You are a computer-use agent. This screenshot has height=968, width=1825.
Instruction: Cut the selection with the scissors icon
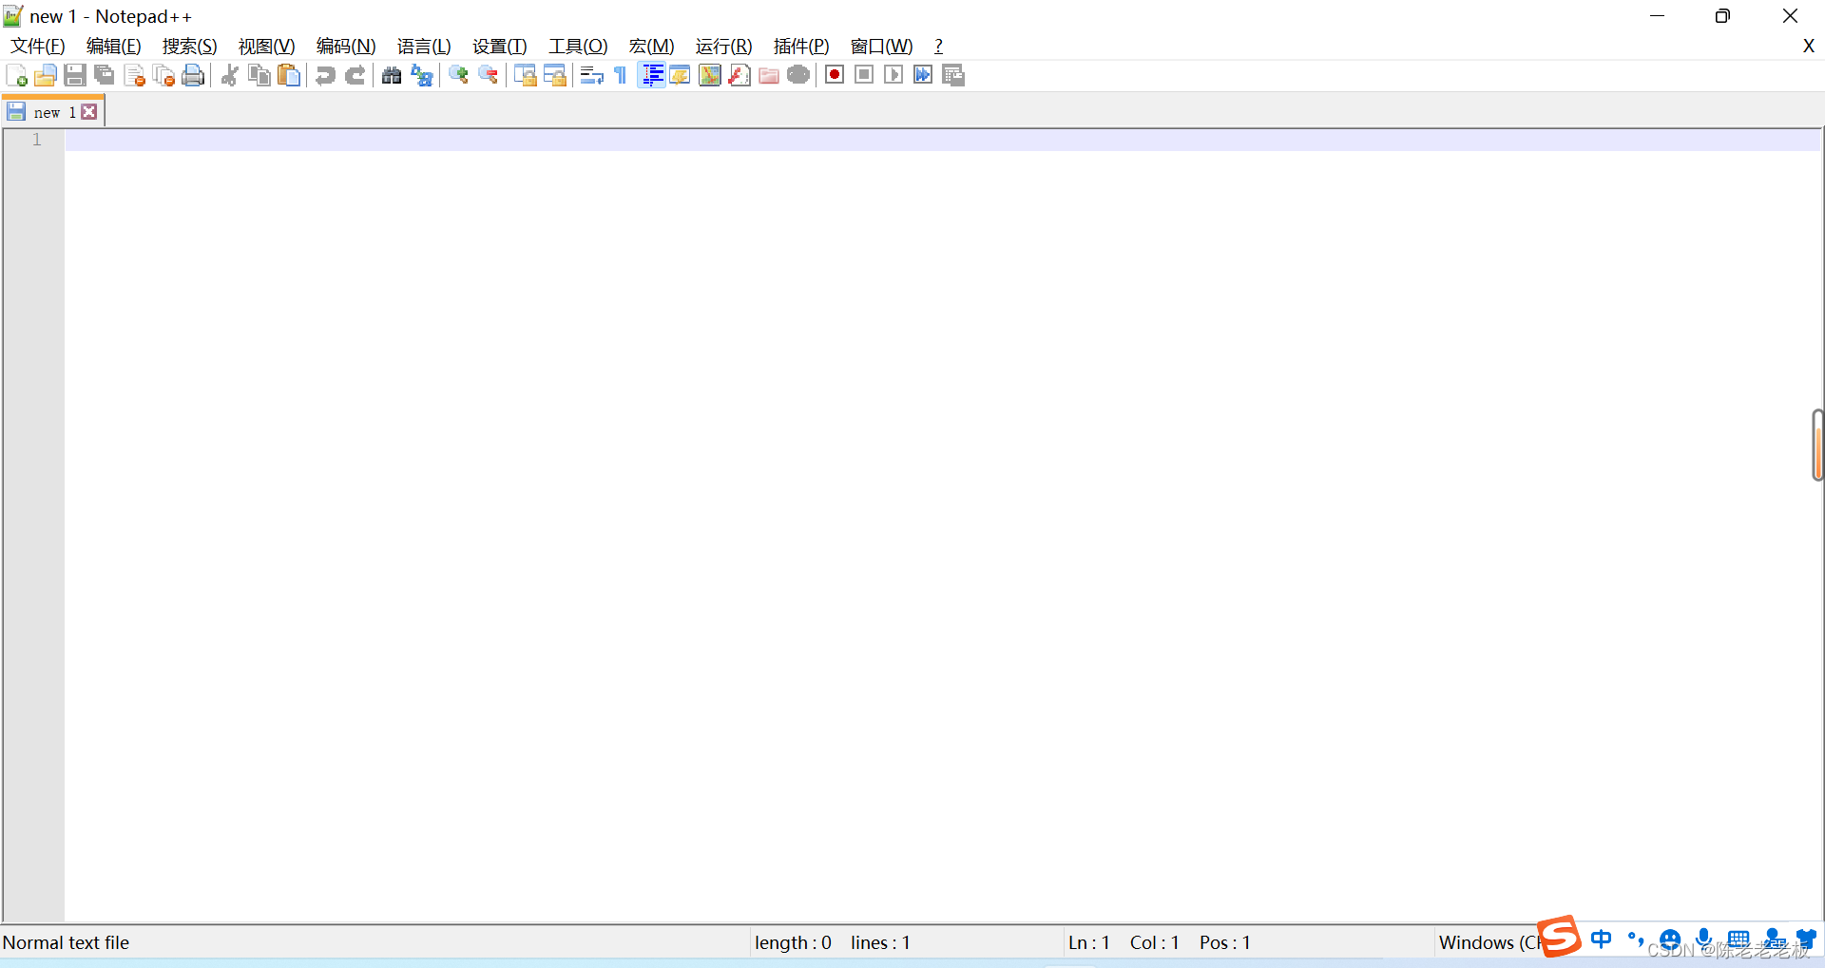coord(229,75)
